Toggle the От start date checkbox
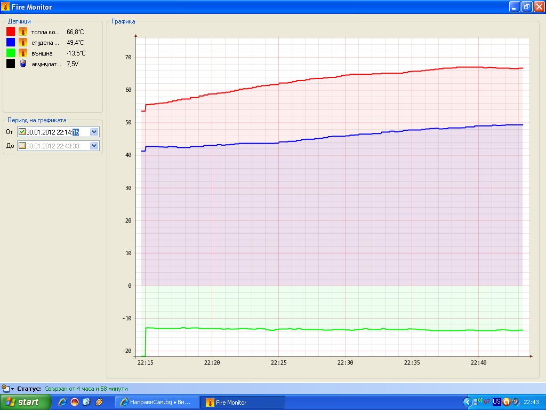This screenshot has height=410, width=546. click(22, 132)
